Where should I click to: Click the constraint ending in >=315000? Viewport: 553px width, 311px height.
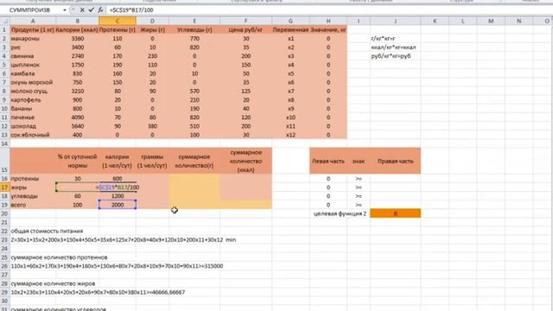click(x=117, y=266)
